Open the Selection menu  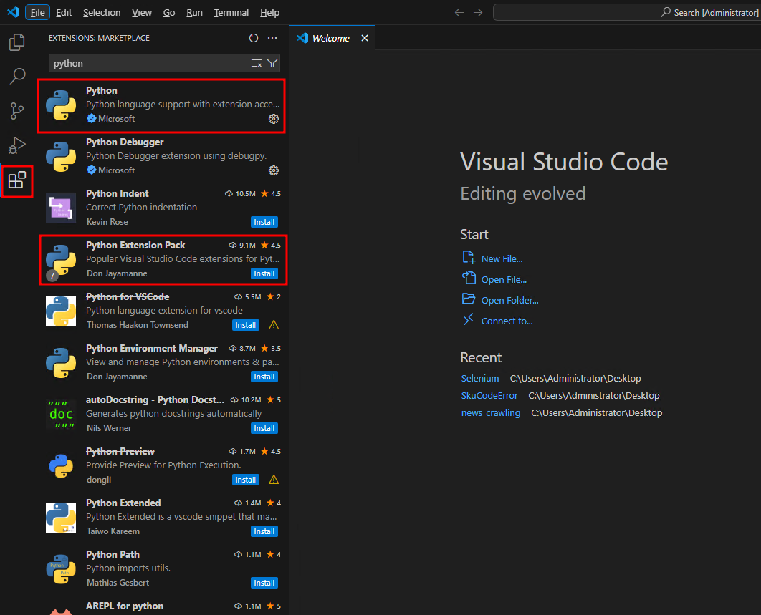[102, 13]
